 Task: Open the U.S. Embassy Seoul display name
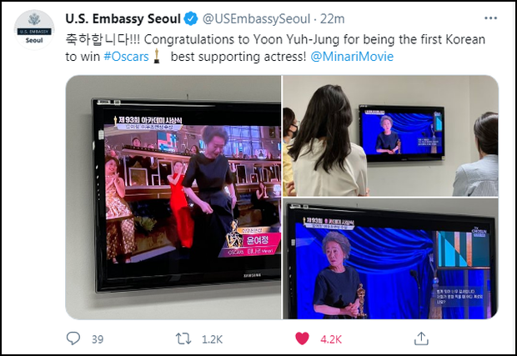[123, 19]
